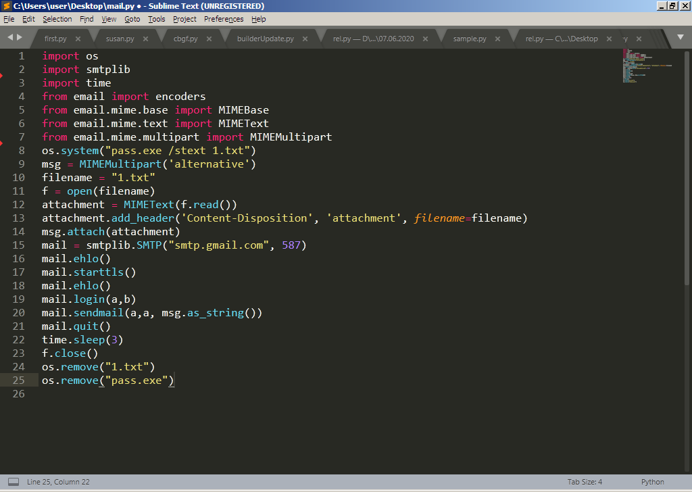
Task: Click the minimap code preview
Action: pos(647,66)
